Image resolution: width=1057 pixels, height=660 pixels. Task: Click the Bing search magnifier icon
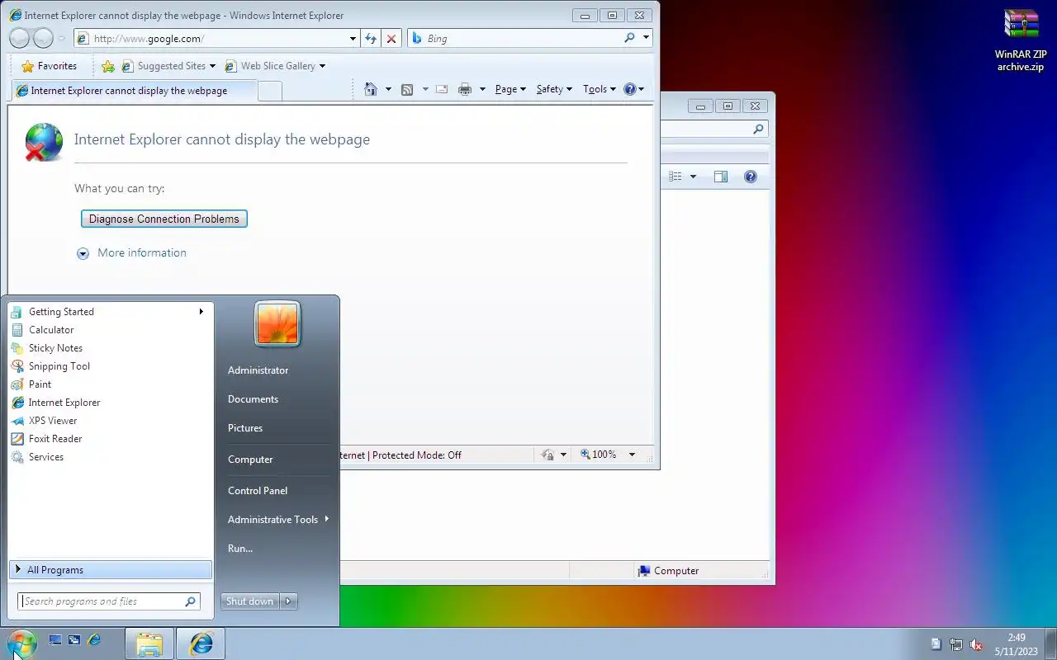(x=630, y=38)
